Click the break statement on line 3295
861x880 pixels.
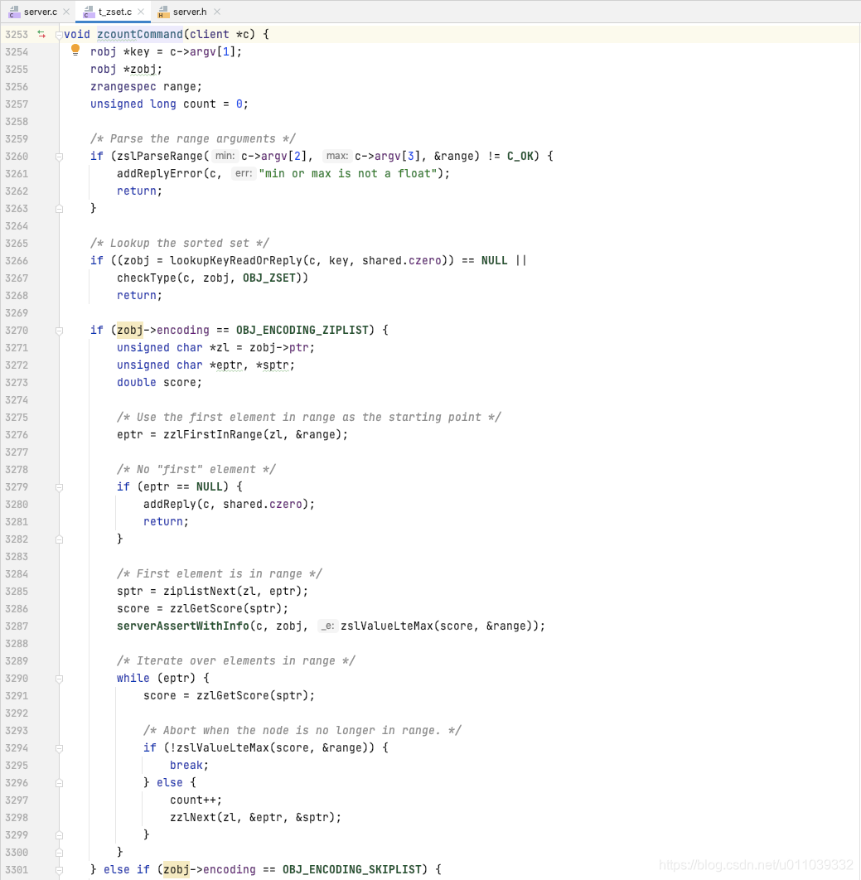coord(190,765)
